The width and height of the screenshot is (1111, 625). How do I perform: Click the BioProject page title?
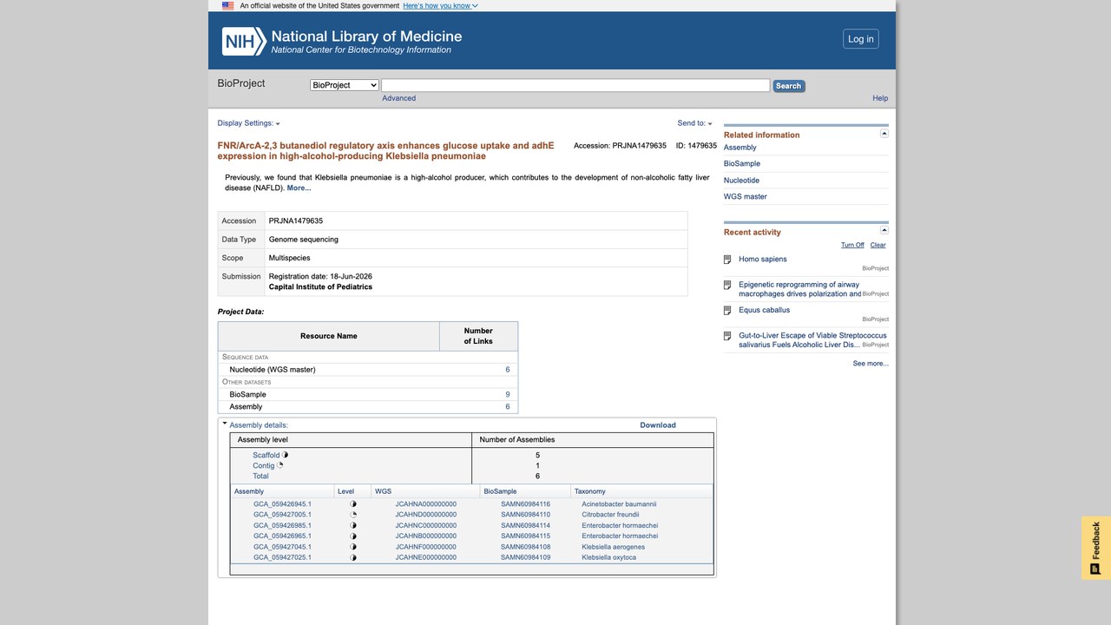click(241, 83)
